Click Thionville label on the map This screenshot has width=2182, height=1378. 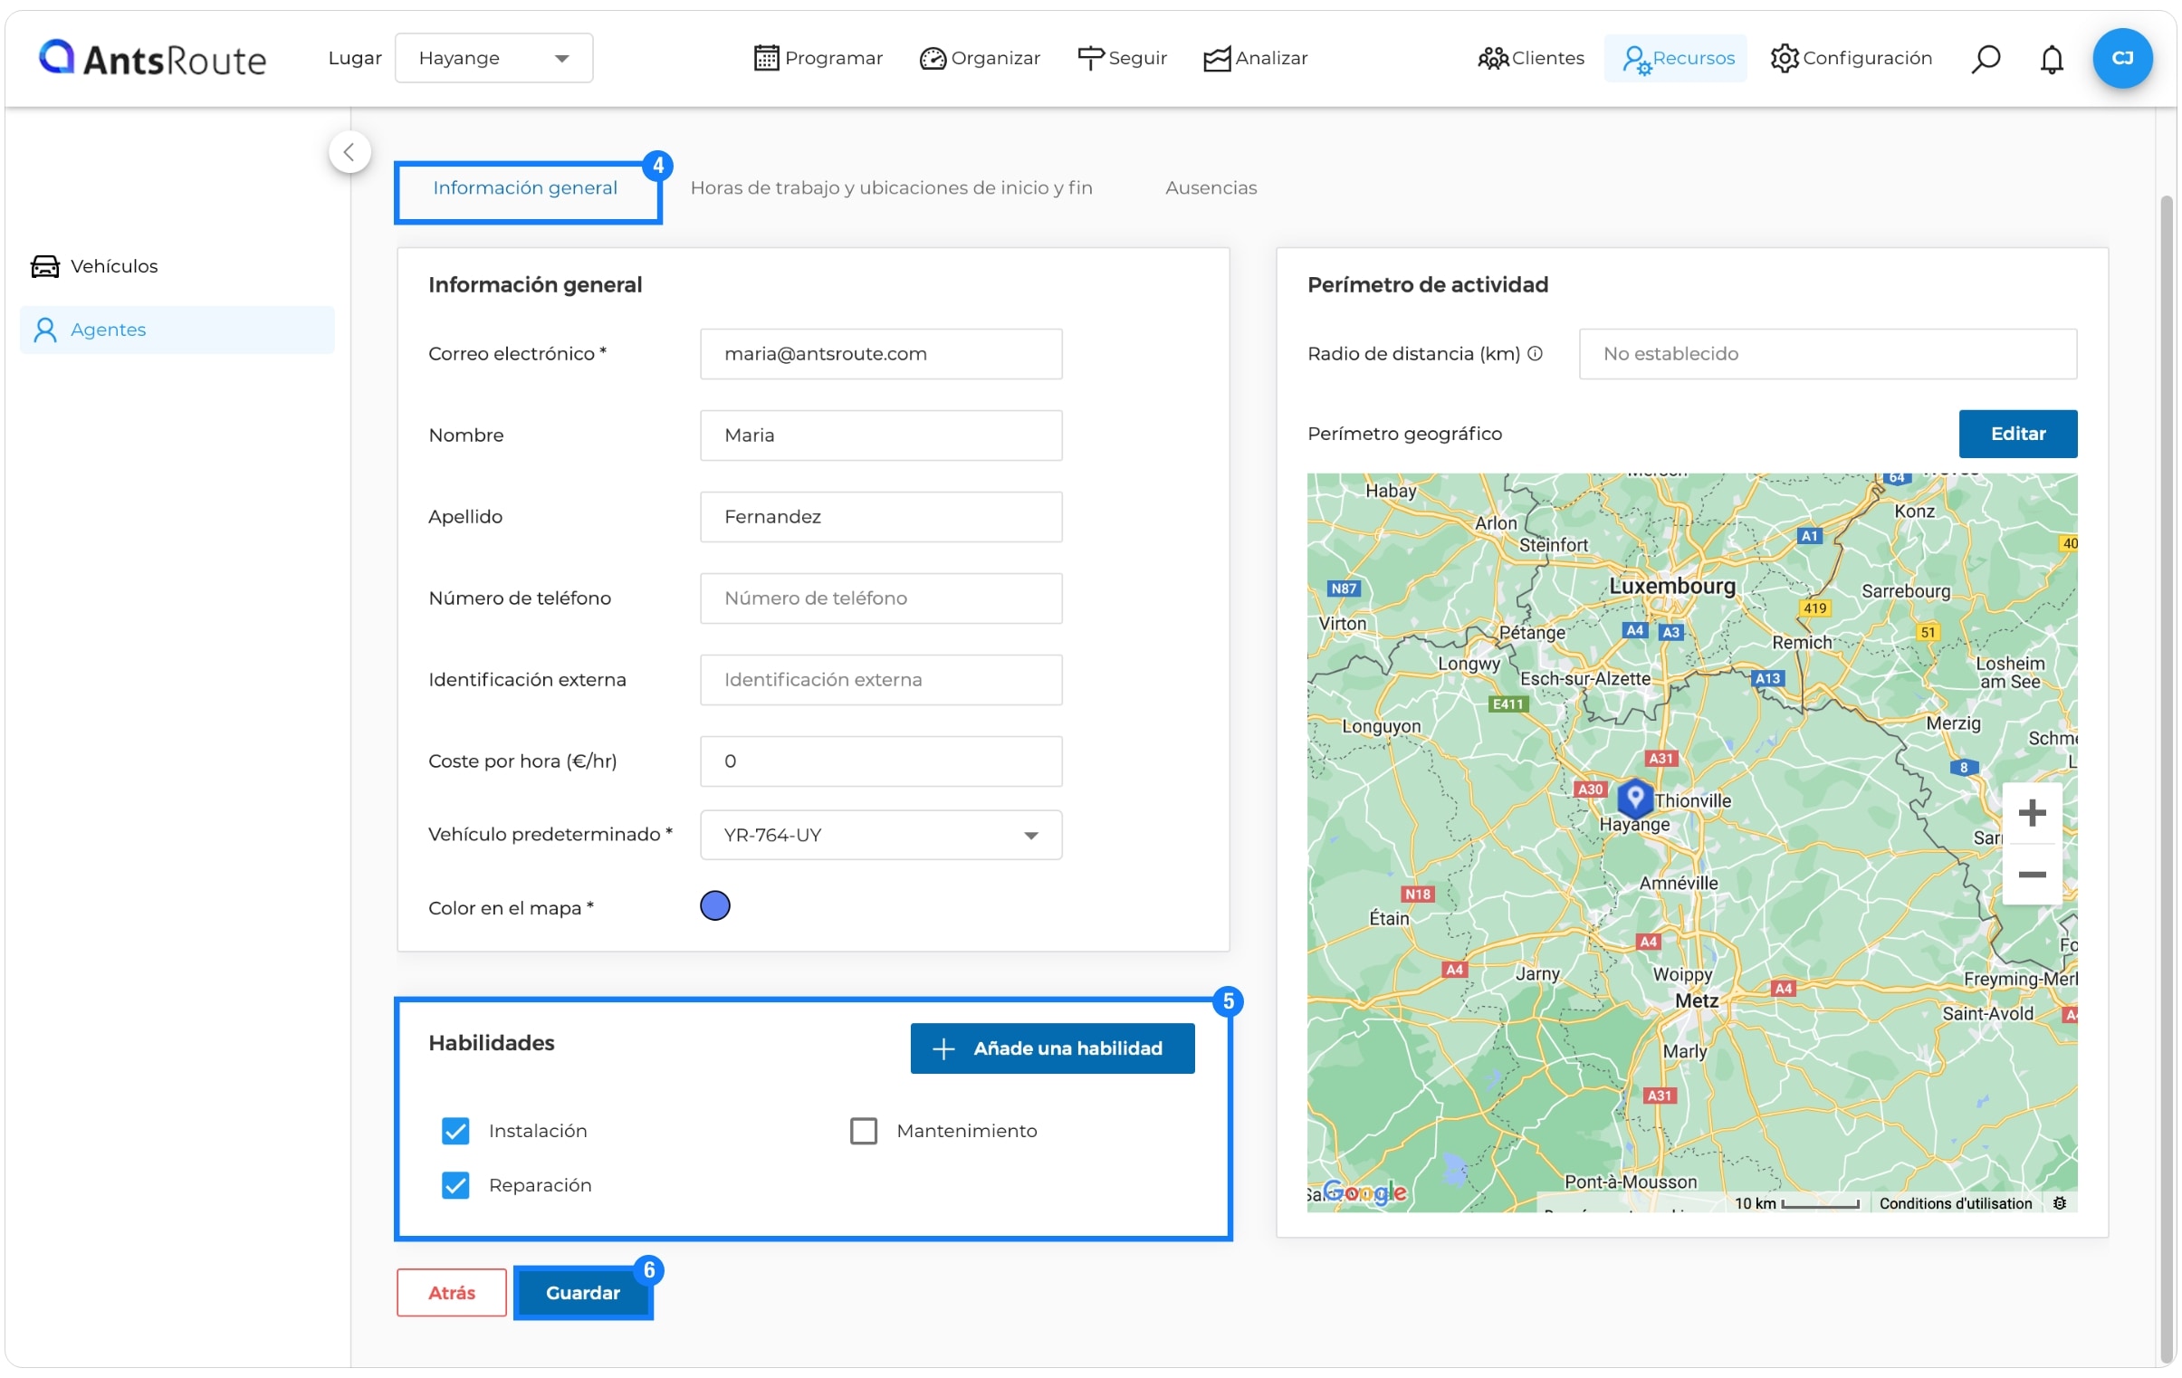coord(1693,801)
